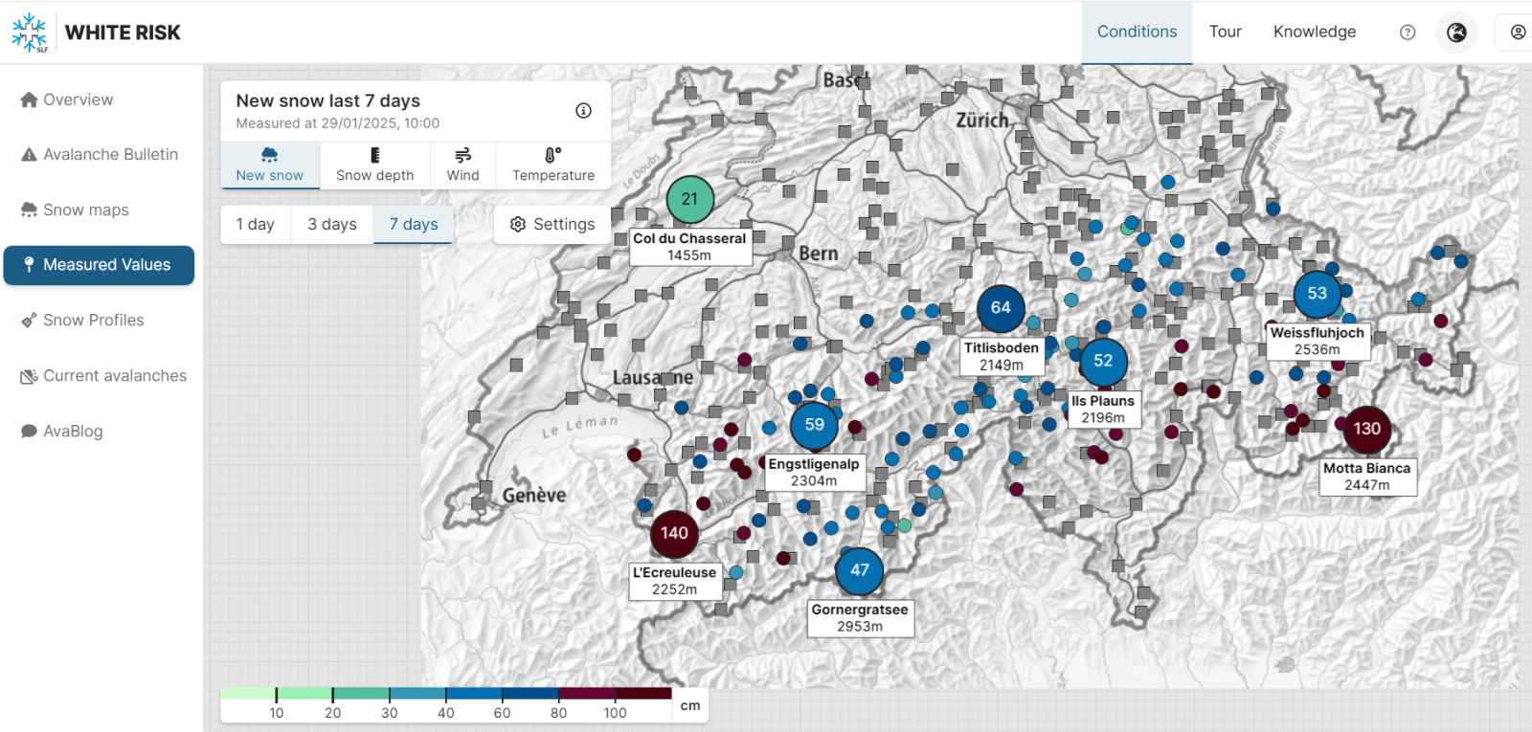Select the Temperature thermometer icon
This screenshot has width=1532, height=732.
(x=553, y=155)
